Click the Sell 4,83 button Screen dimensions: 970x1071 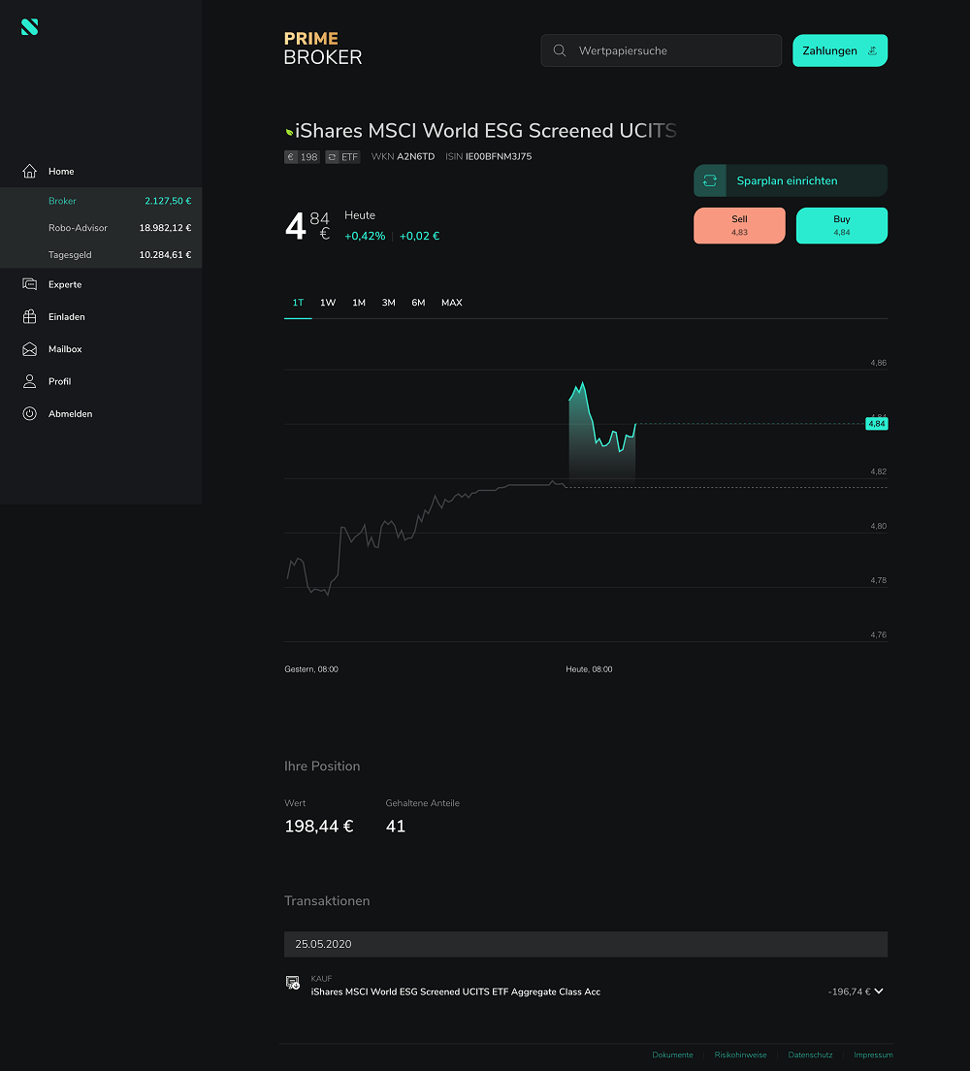pos(739,225)
